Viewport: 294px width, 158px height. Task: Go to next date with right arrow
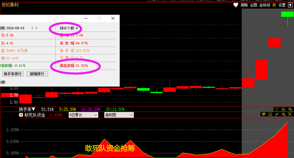pos(36,28)
